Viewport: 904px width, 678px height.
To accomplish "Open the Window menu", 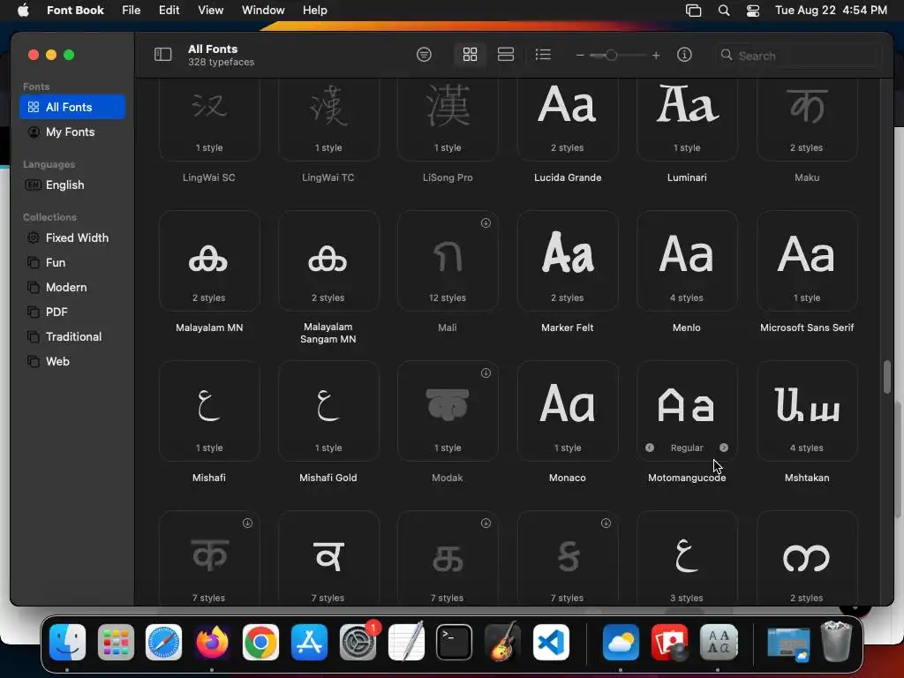I will (x=263, y=11).
